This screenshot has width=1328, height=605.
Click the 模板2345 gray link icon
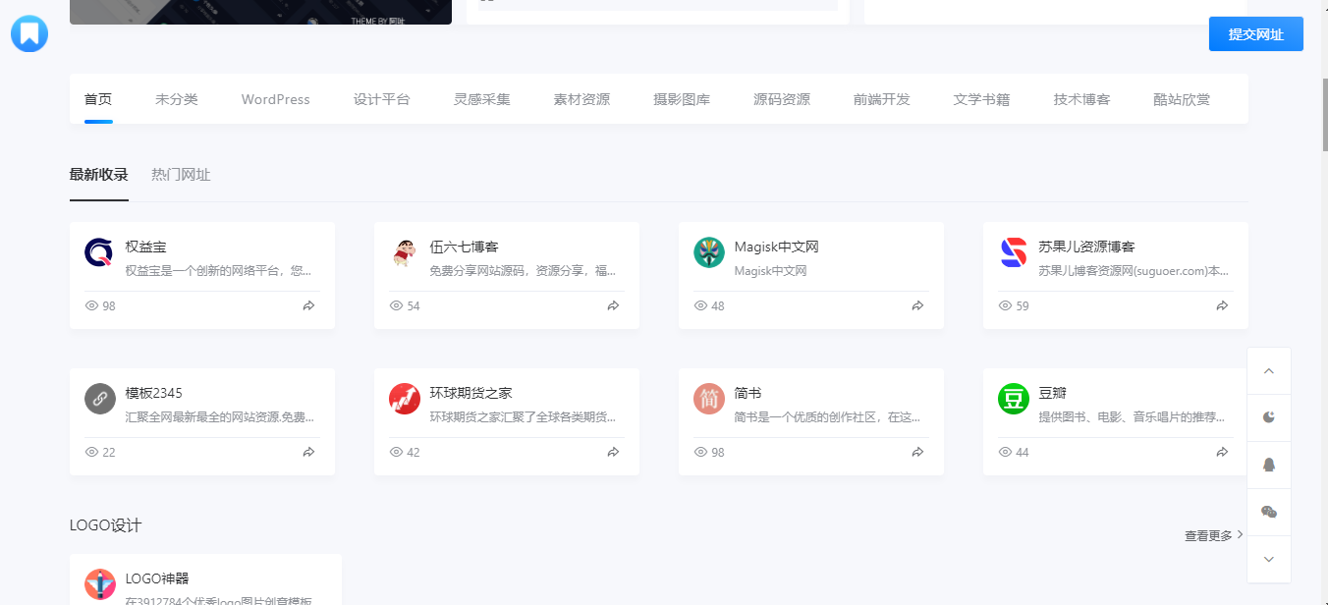click(x=100, y=399)
